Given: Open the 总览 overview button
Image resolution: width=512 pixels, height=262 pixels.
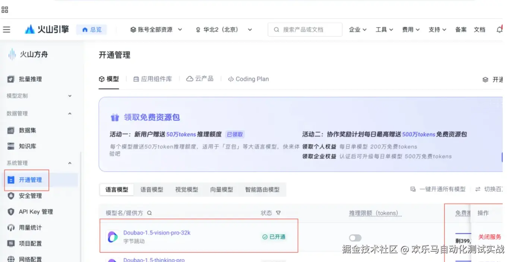Looking at the screenshot, I should point(92,29).
